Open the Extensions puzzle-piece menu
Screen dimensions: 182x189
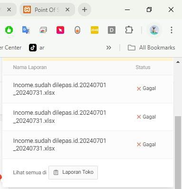(129, 30)
